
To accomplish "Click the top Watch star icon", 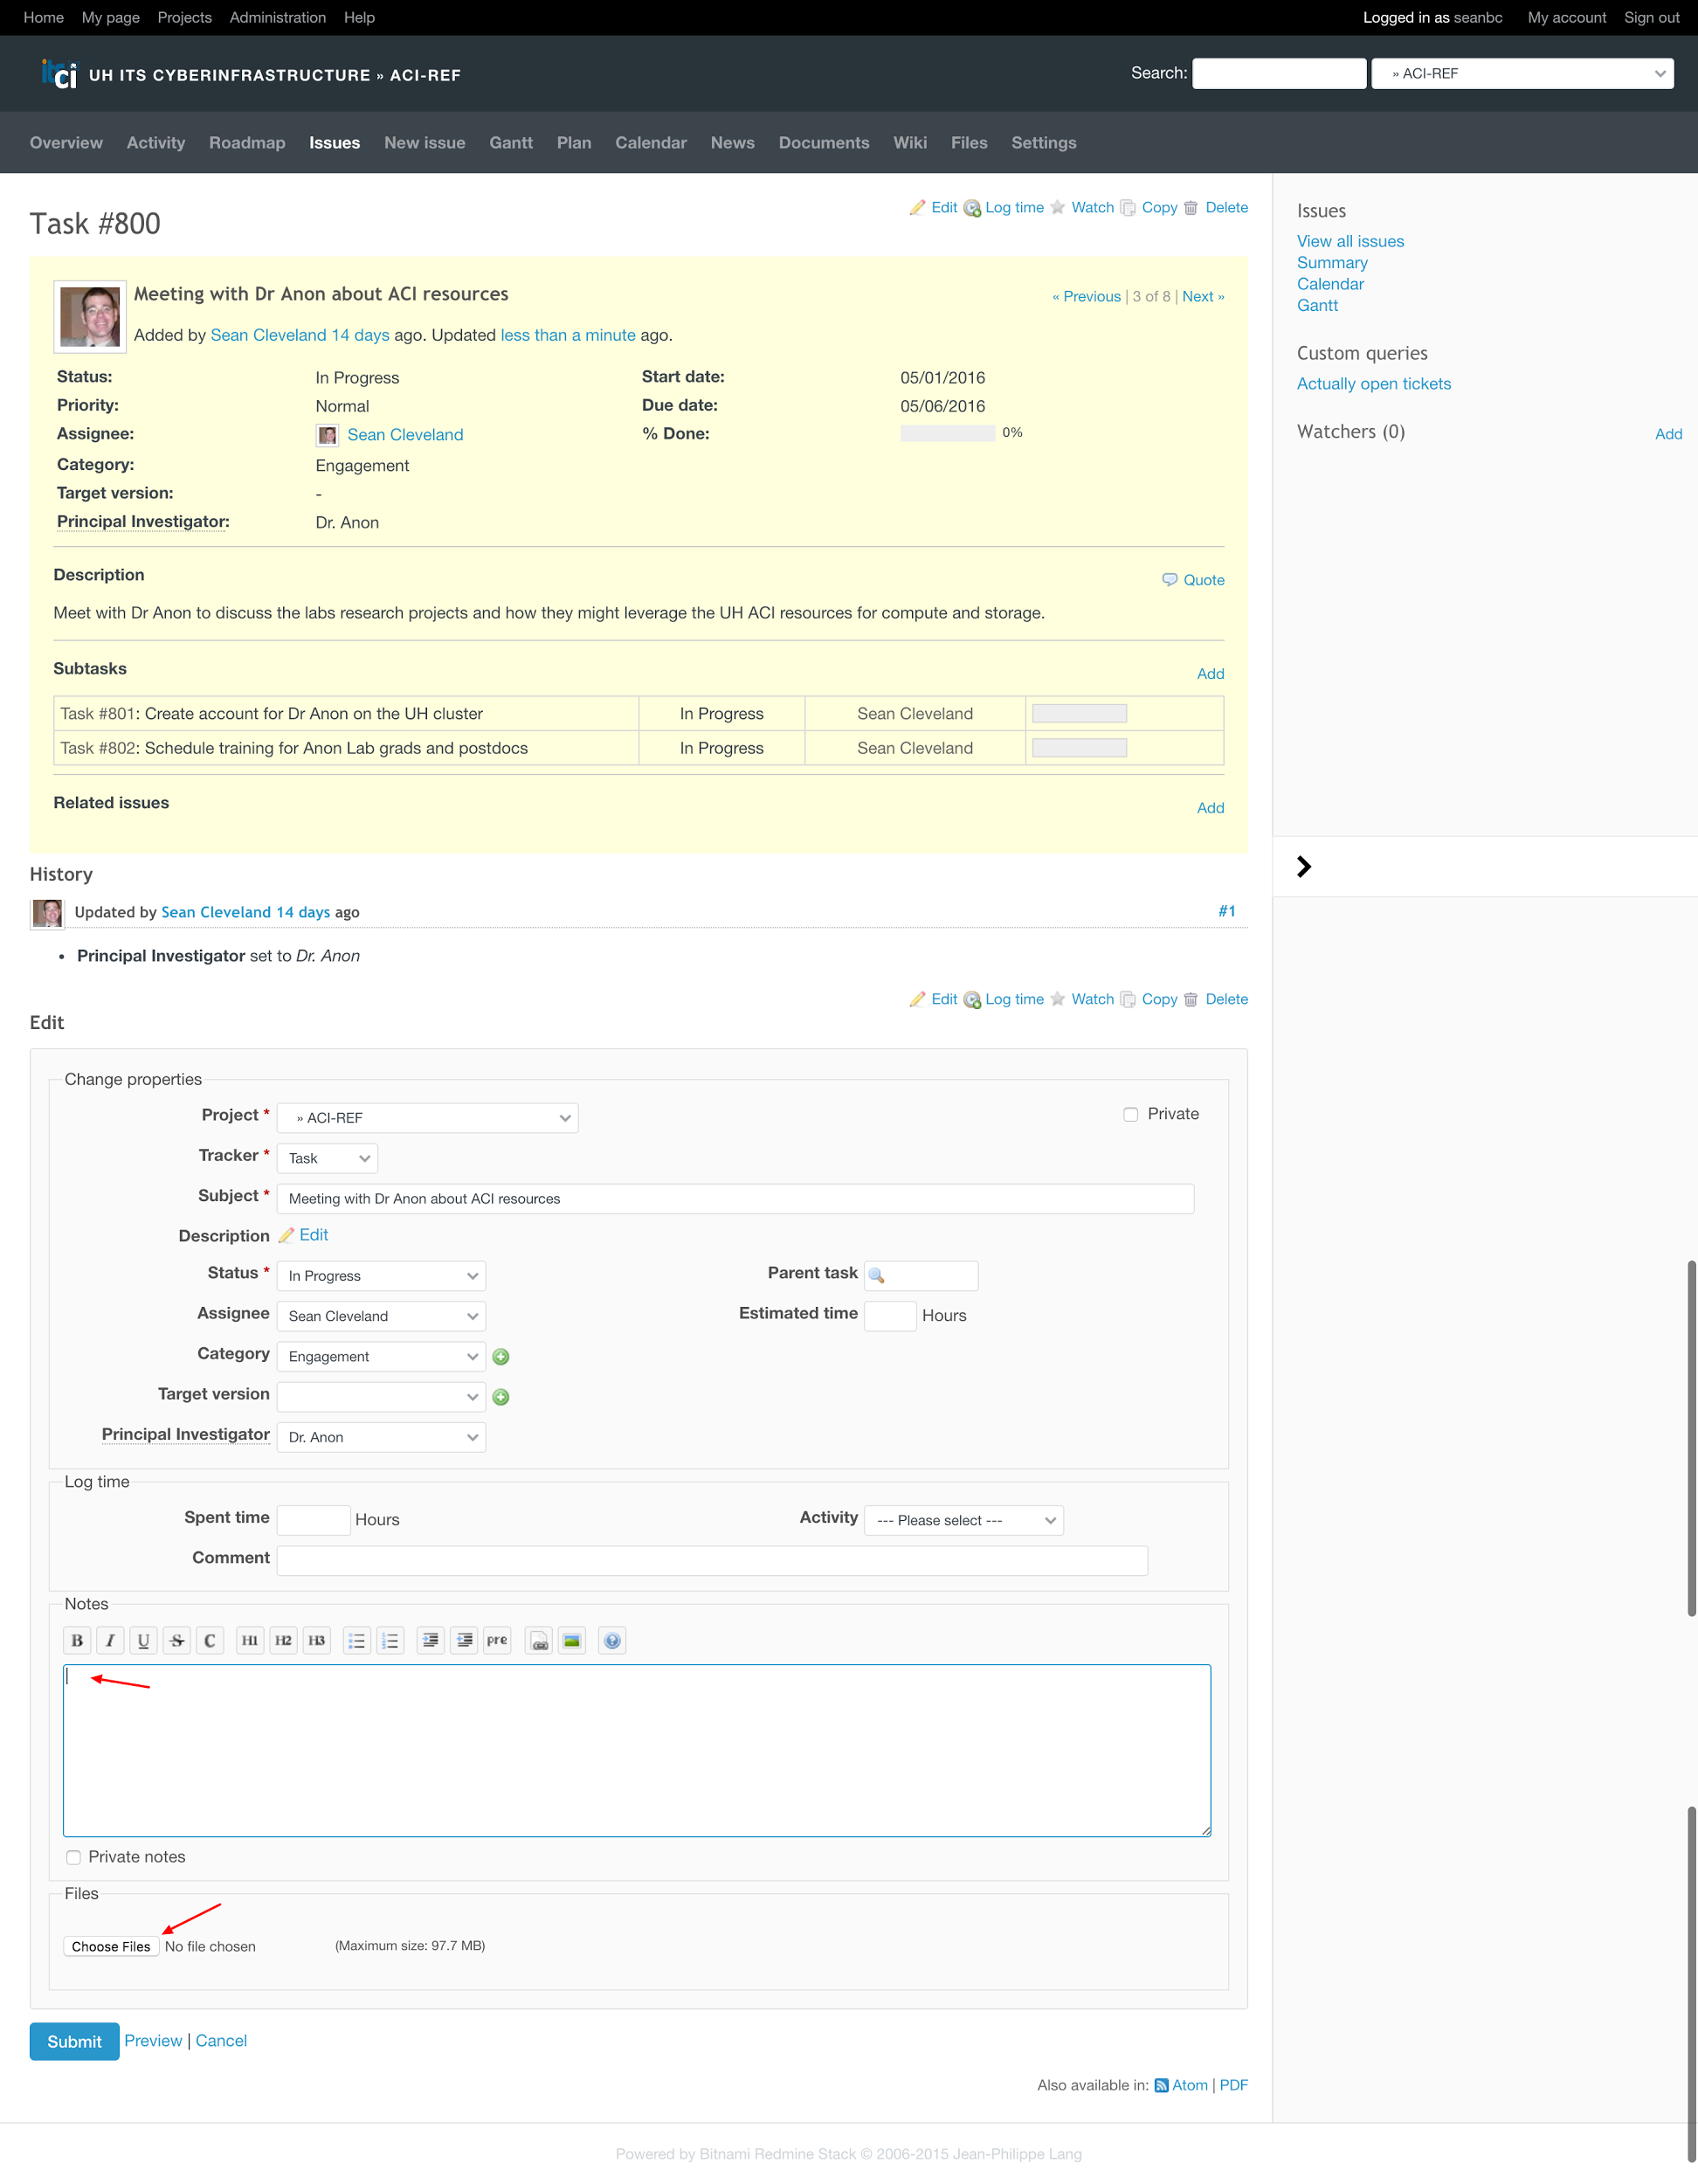I will 1058,208.
